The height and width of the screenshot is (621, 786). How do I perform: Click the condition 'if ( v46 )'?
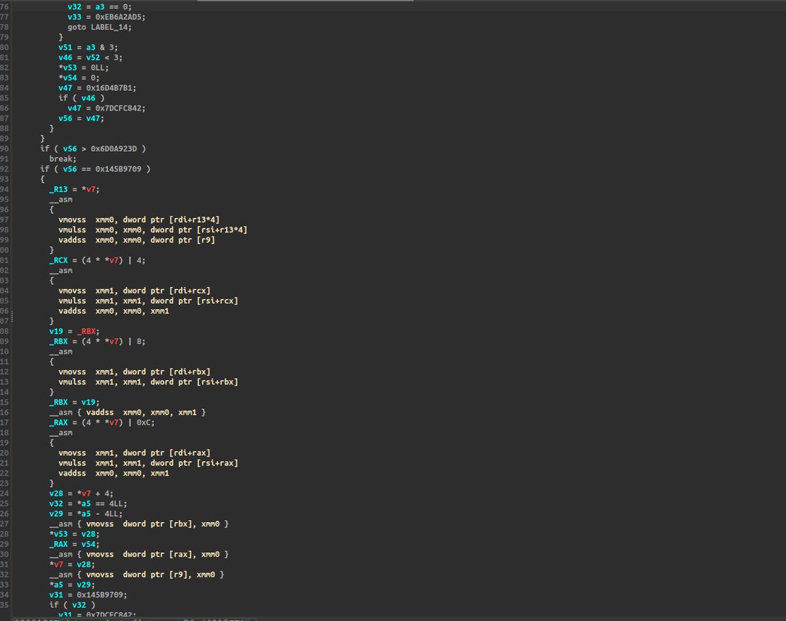81,98
